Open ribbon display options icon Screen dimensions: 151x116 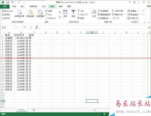point(134,2)
